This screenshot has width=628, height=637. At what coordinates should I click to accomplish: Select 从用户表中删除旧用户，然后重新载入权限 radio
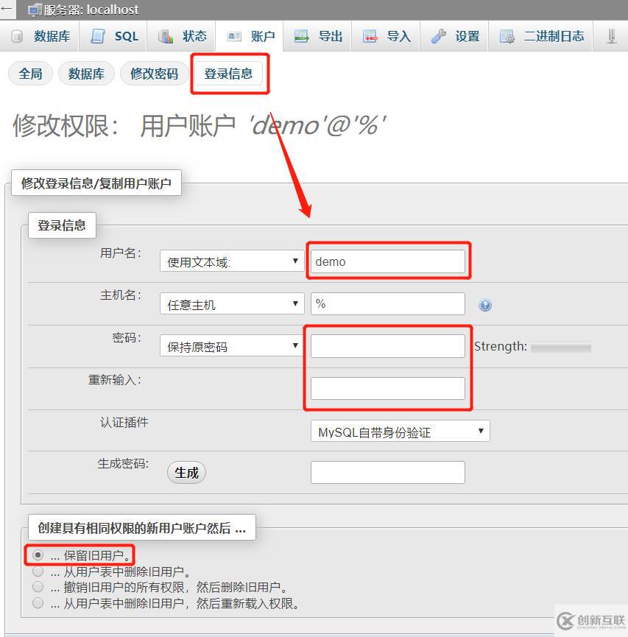click(x=38, y=602)
